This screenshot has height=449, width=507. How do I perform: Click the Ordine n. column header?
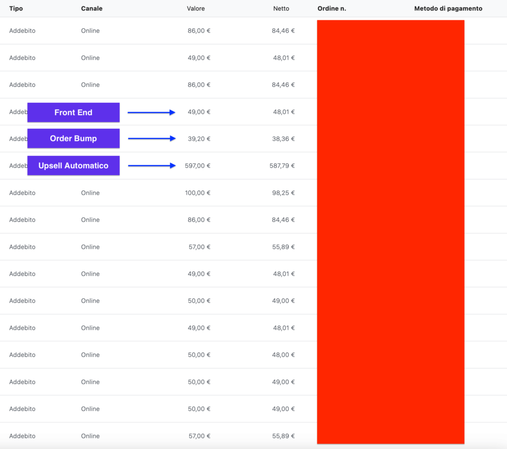pos(332,8)
